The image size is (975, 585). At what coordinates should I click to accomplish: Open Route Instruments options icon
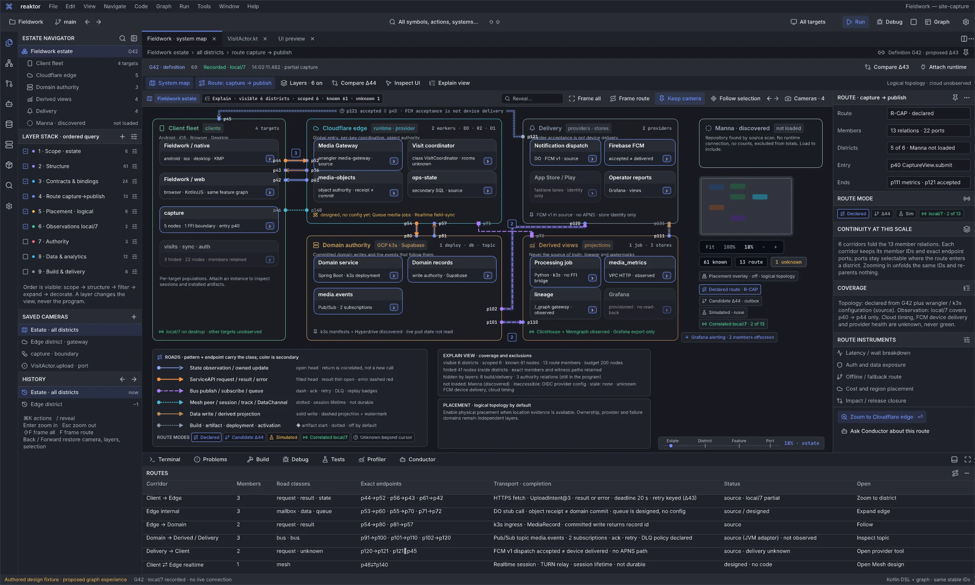(967, 340)
